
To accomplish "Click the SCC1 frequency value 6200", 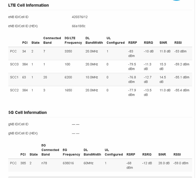I will [x=68, y=77].
